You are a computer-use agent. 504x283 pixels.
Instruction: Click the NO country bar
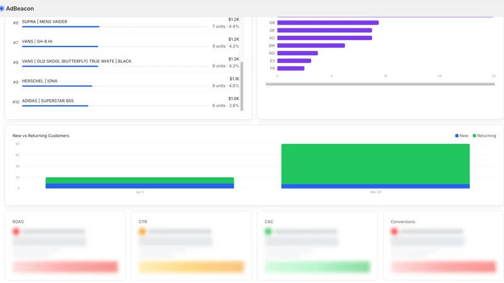tap(297, 53)
